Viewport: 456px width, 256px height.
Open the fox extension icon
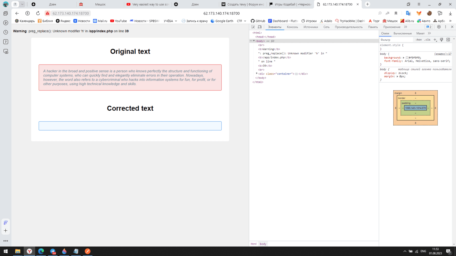419,13
